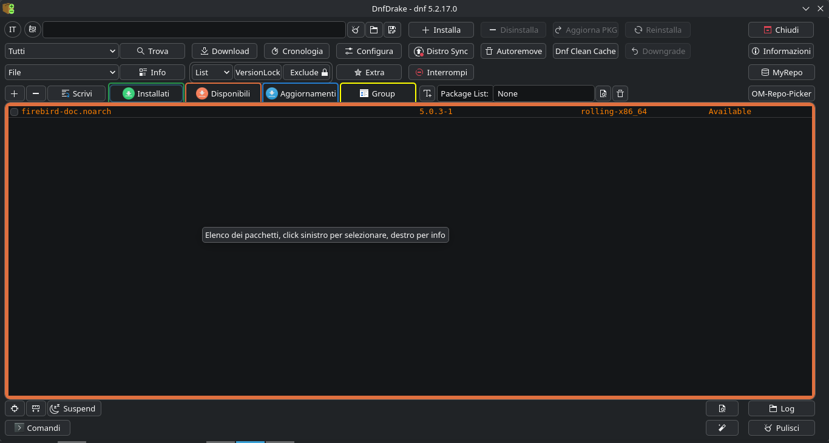Toggle the Exclude lock button
This screenshot has height=443, width=829.
(308, 72)
